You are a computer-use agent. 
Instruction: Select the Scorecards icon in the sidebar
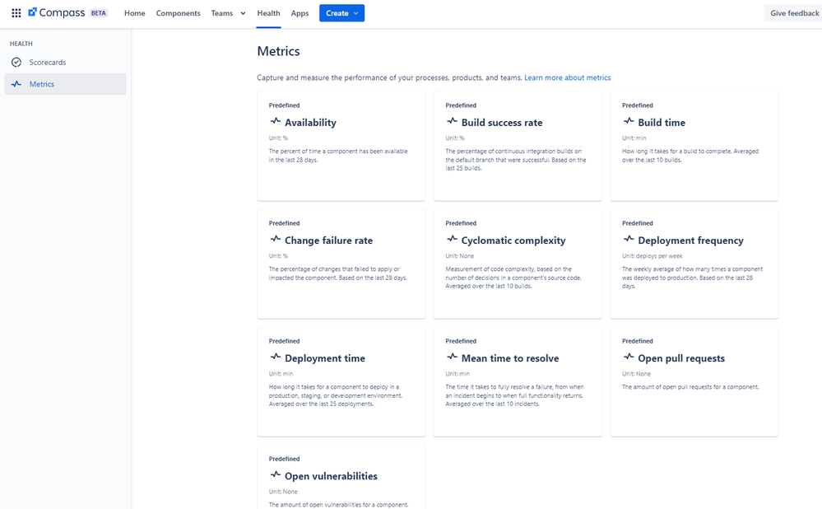click(16, 62)
